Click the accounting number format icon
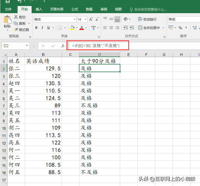Image resolution: width=200 pixels, height=186 pixels. (171, 28)
